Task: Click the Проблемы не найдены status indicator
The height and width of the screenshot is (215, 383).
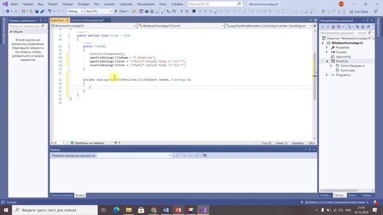Action: (87, 143)
